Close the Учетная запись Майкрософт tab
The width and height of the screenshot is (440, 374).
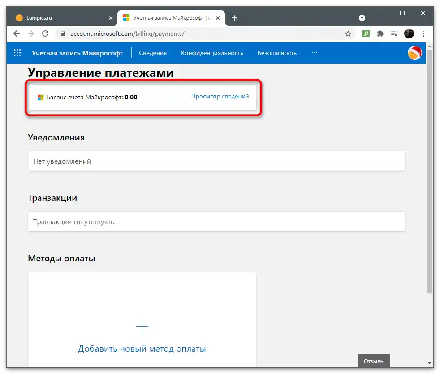click(x=218, y=18)
